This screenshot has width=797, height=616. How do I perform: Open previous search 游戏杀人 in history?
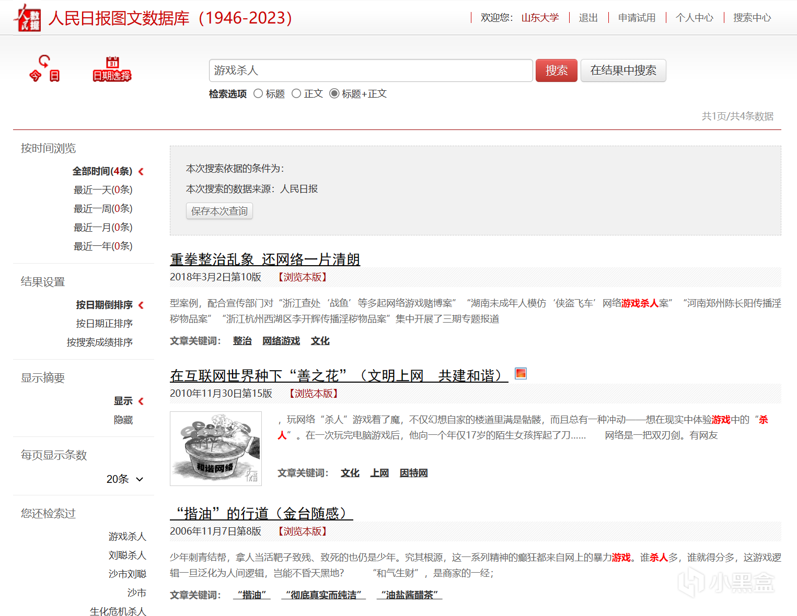[128, 537]
